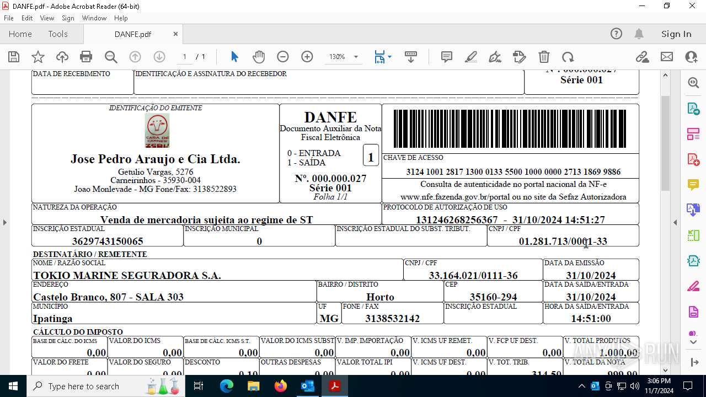This screenshot has height=397, width=706.
Task: Zoom in with the plus circle button
Action: point(307,57)
